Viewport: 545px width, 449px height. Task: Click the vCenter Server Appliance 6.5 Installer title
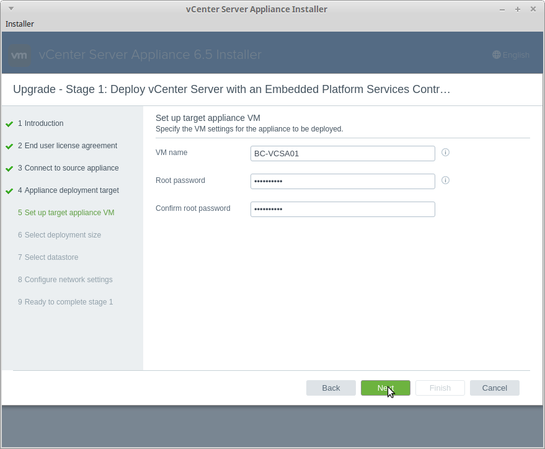coord(150,55)
